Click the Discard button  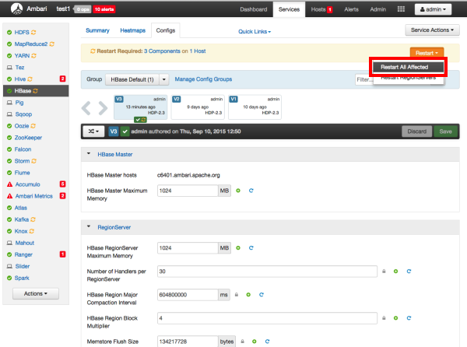pos(416,131)
